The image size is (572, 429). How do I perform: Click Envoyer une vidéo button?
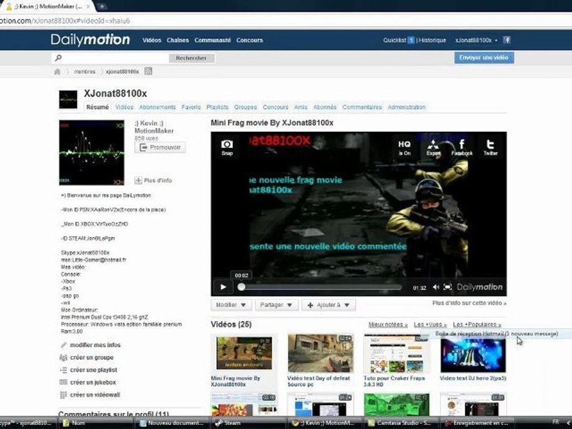tap(484, 58)
